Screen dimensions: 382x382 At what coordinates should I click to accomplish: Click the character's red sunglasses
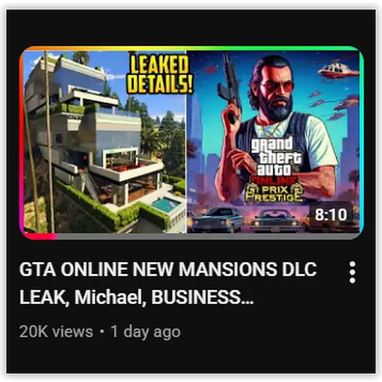click(277, 87)
